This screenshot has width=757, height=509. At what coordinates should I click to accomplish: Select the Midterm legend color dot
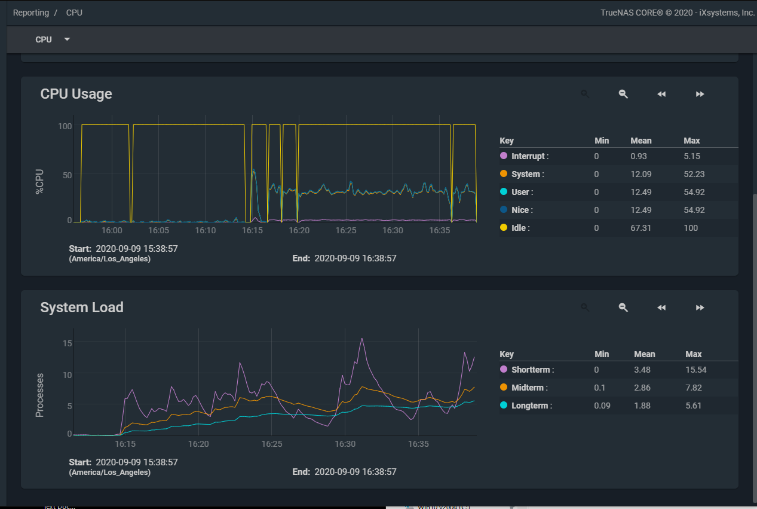(504, 388)
